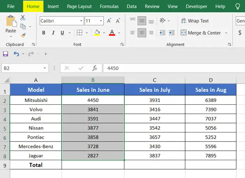Image resolution: width=245 pixels, height=178 pixels.
Task: Toggle Italic formatting
Action: pos(53,33)
